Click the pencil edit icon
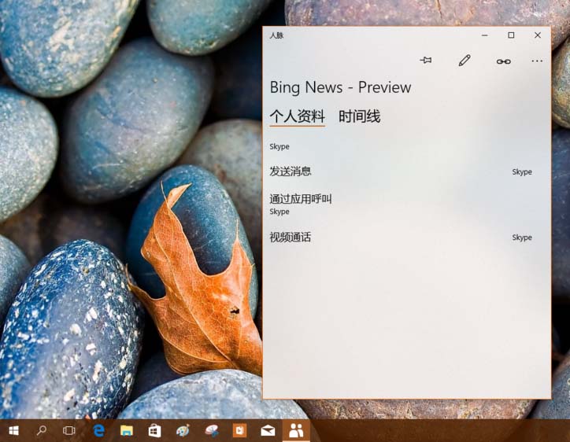The width and height of the screenshot is (570, 442). click(x=465, y=61)
